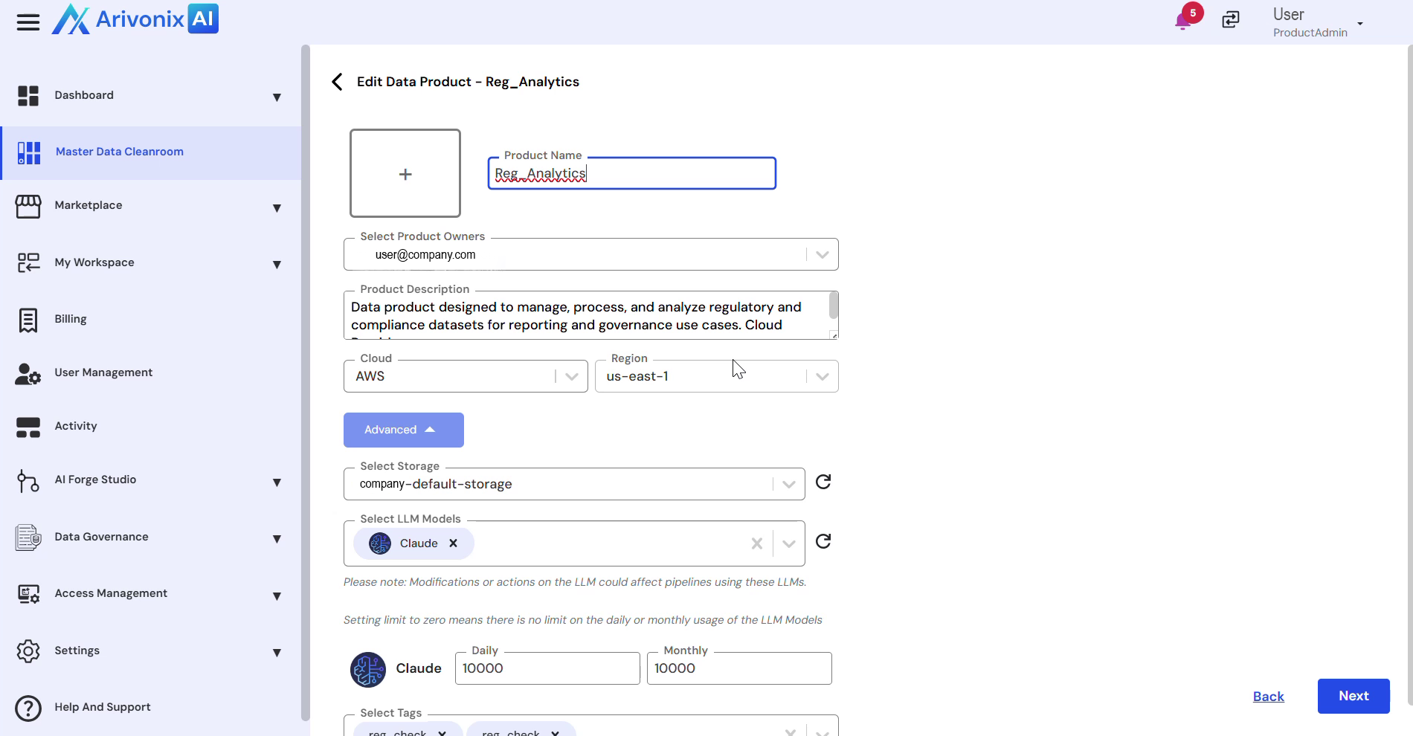Viewport: 1413px width, 736px height.
Task: Clear all selected LLM models
Action: (756, 543)
